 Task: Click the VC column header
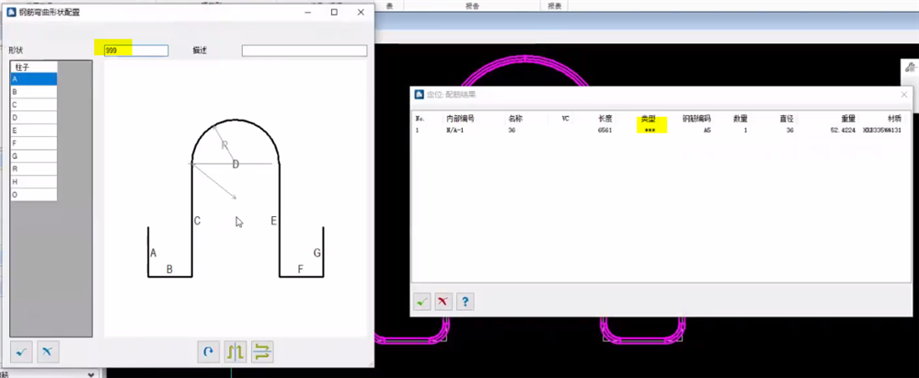[565, 119]
